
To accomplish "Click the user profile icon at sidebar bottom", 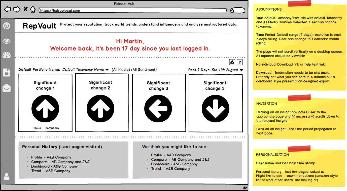I will [x=7, y=177].
